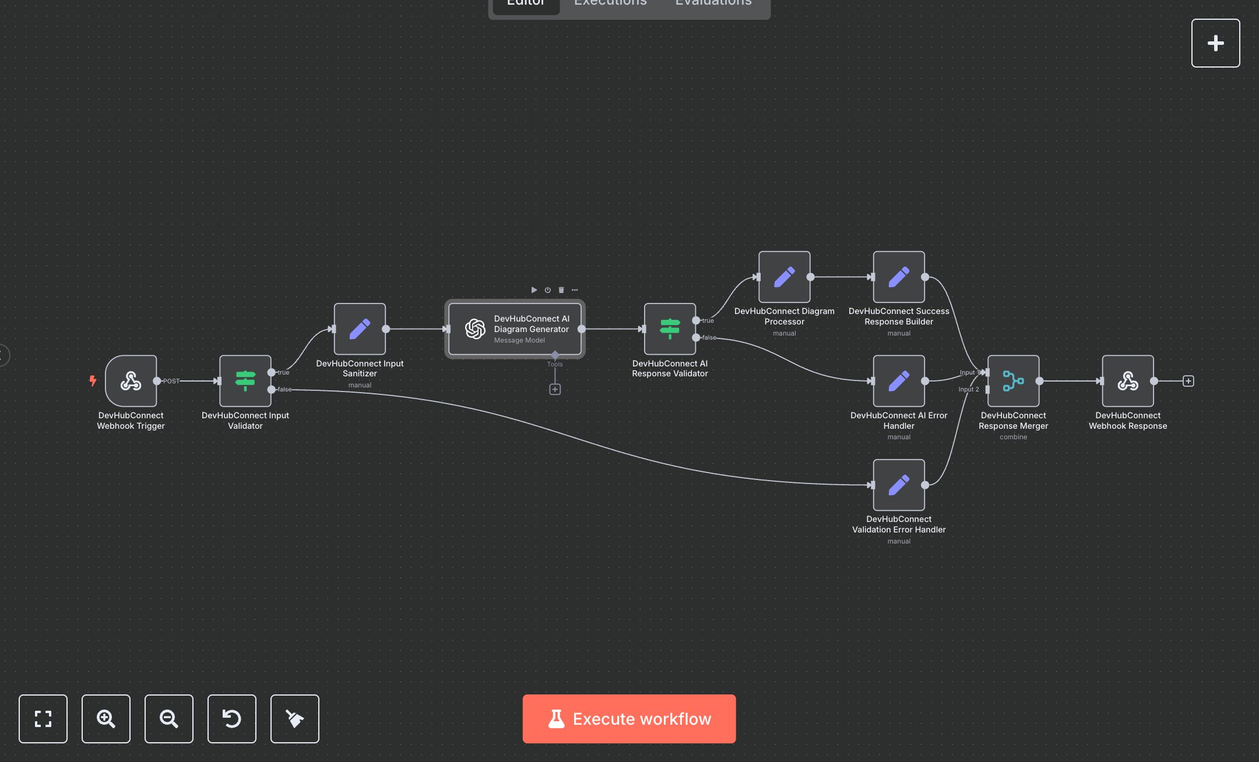Open the DevHubConnect Validation Error Handler node
The width and height of the screenshot is (1259, 762).
[x=899, y=485]
